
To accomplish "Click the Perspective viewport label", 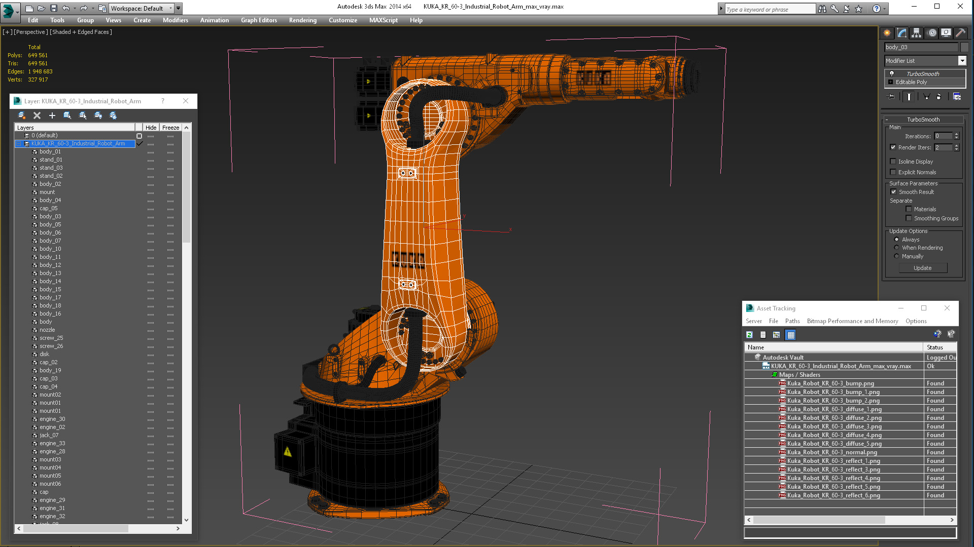I will pyautogui.click(x=31, y=32).
